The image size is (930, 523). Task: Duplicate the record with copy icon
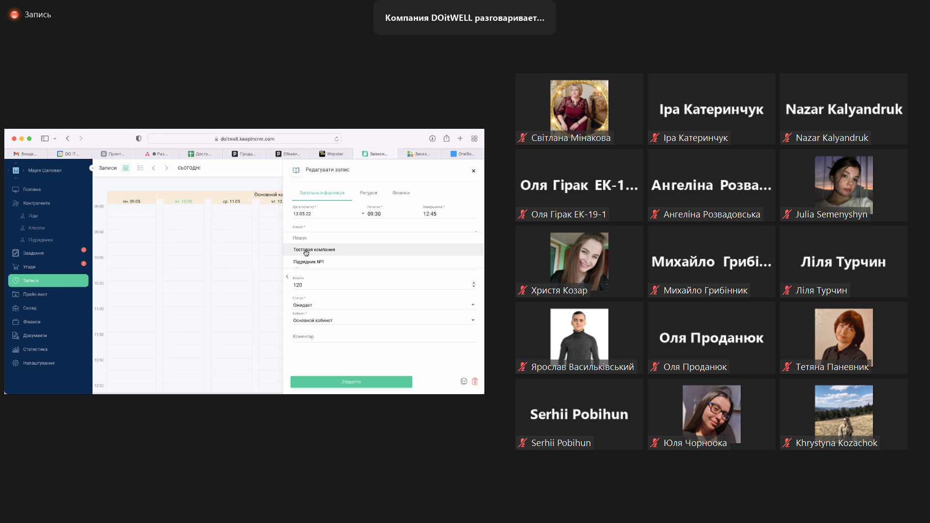464,381
